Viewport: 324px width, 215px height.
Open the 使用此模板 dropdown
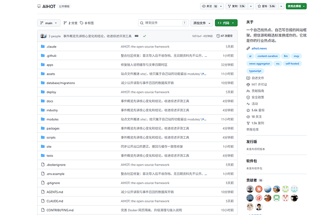[x=296, y=6]
